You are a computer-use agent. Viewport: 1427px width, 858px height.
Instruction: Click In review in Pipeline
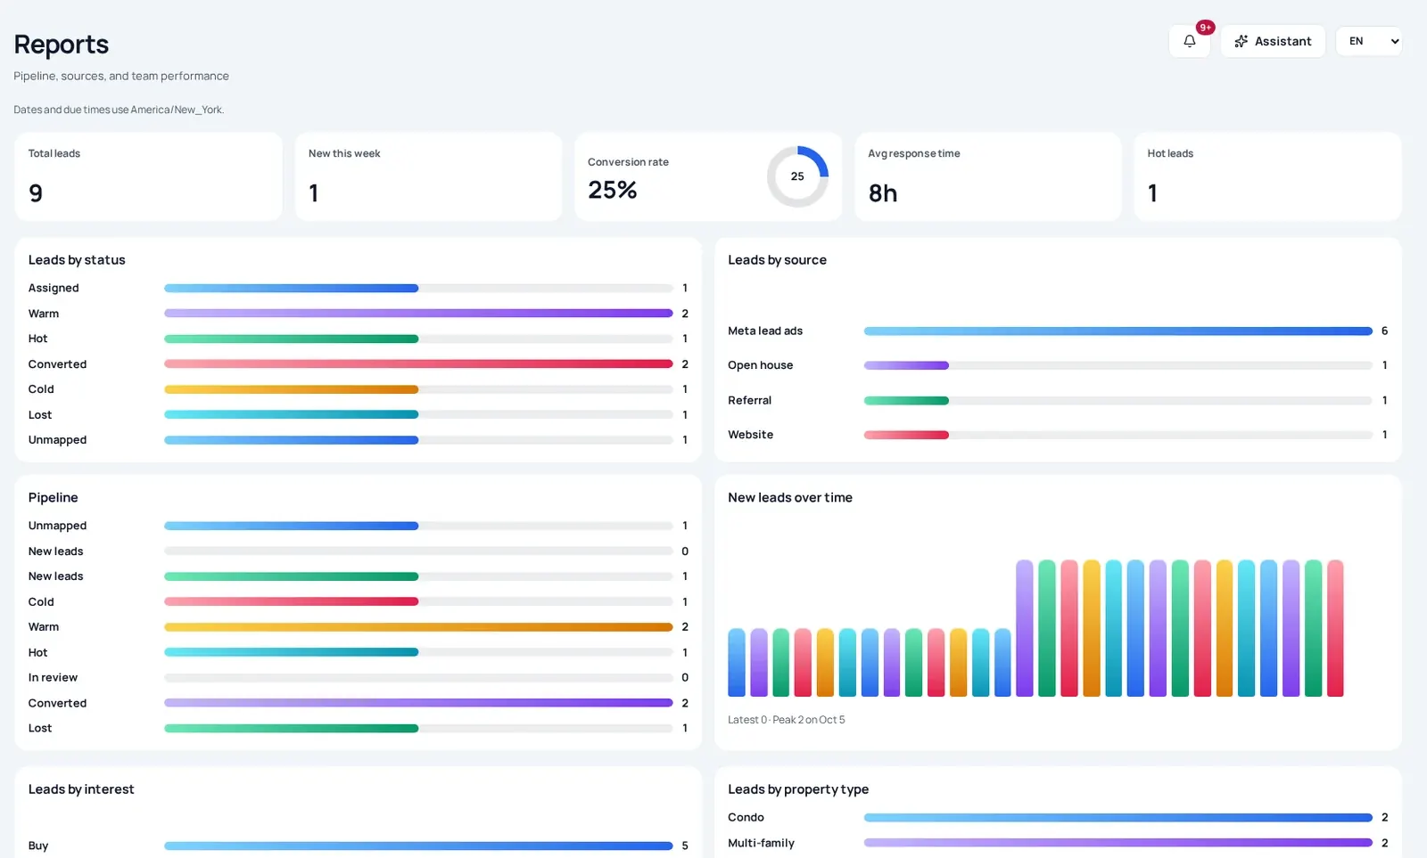click(x=53, y=678)
